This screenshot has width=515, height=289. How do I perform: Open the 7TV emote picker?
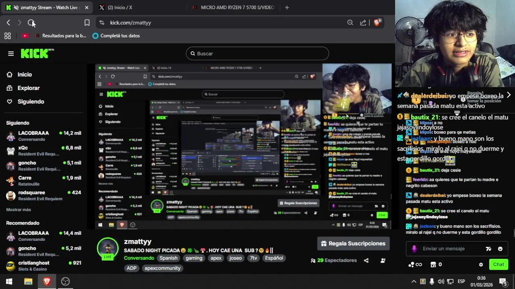pyautogui.click(x=488, y=249)
